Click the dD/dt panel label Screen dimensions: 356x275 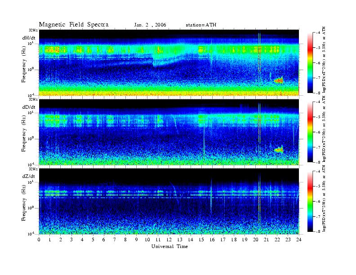coord(29,107)
